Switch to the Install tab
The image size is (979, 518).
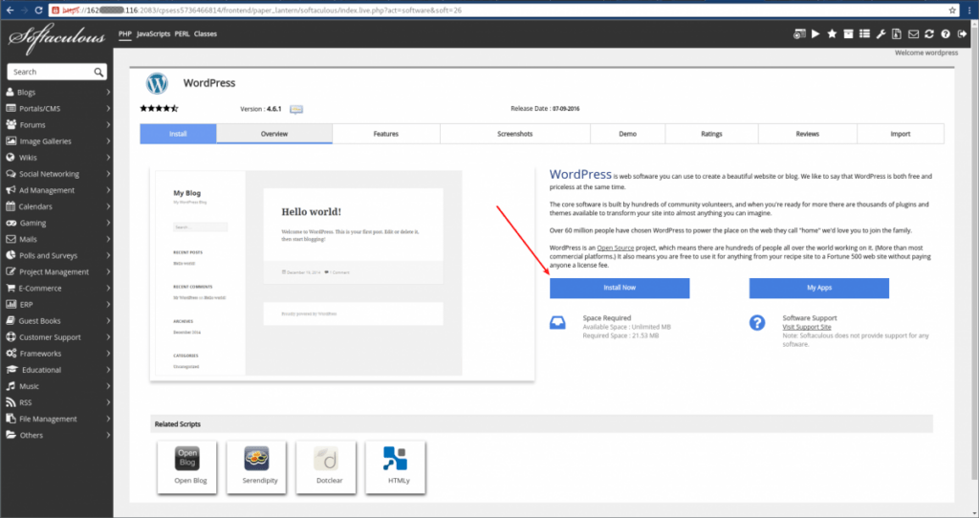pyautogui.click(x=178, y=134)
